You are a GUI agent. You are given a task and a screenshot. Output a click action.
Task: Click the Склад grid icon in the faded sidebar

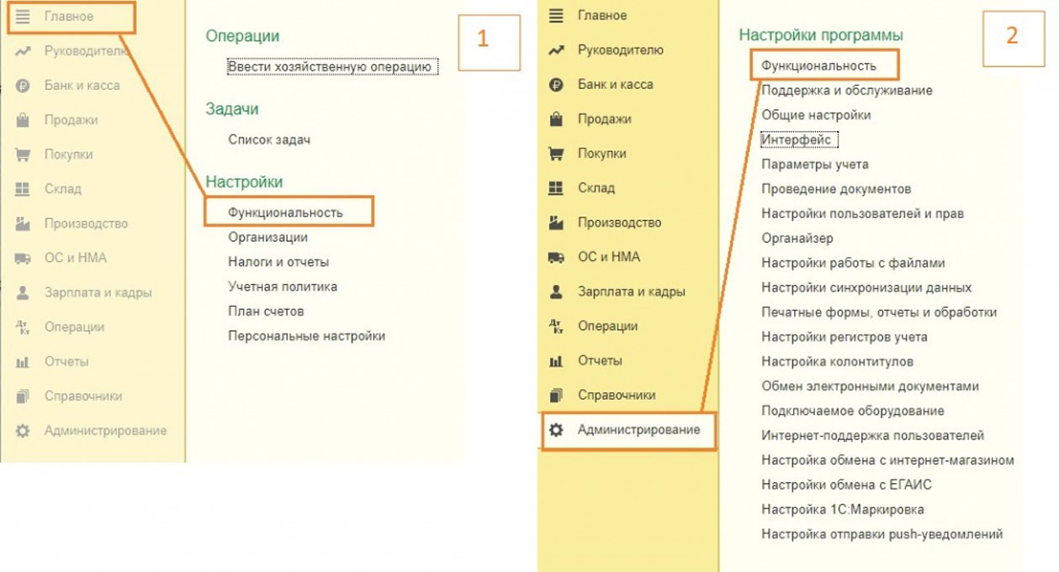point(24,189)
